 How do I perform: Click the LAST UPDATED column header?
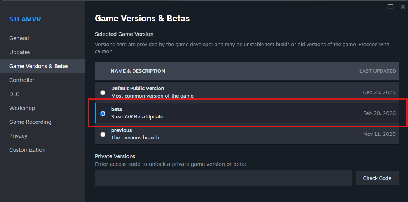377,71
